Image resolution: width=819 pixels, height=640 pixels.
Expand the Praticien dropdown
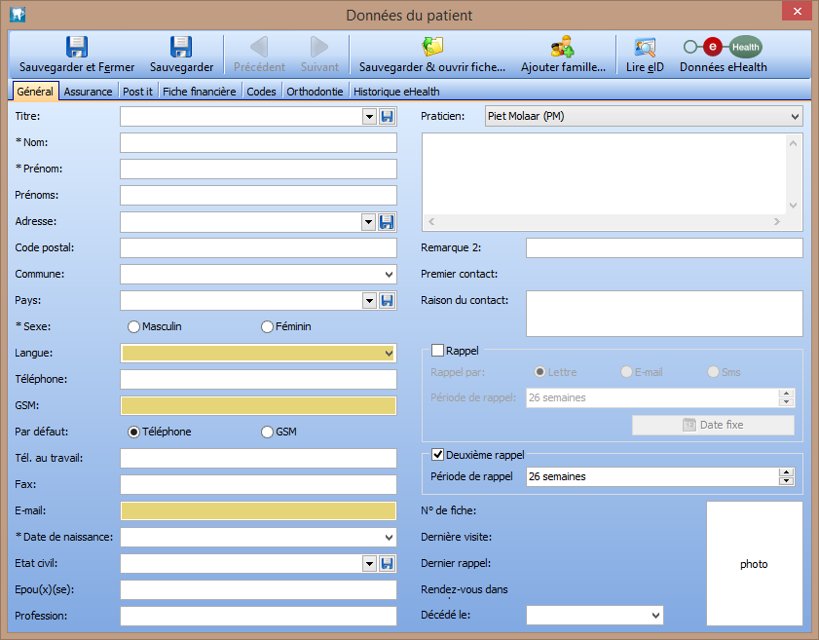[795, 117]
